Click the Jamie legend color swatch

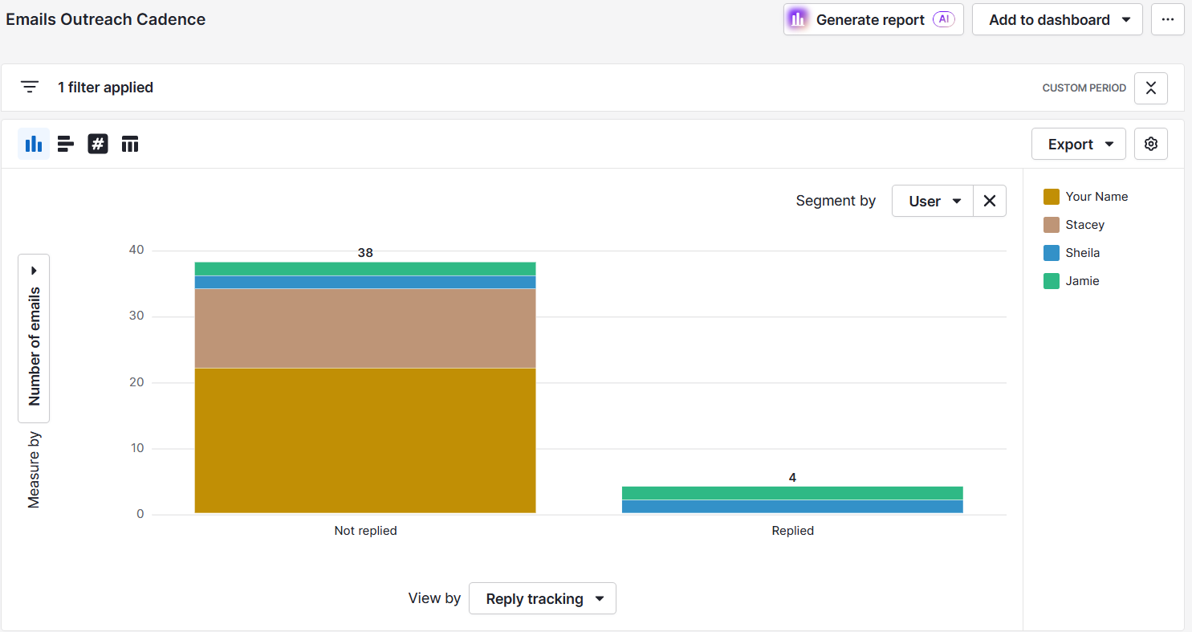click(x=1052, y=281)
